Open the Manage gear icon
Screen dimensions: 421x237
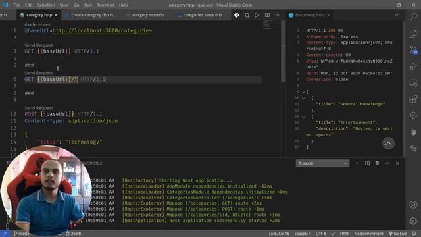pyautogui.click(x=414, y=221)
